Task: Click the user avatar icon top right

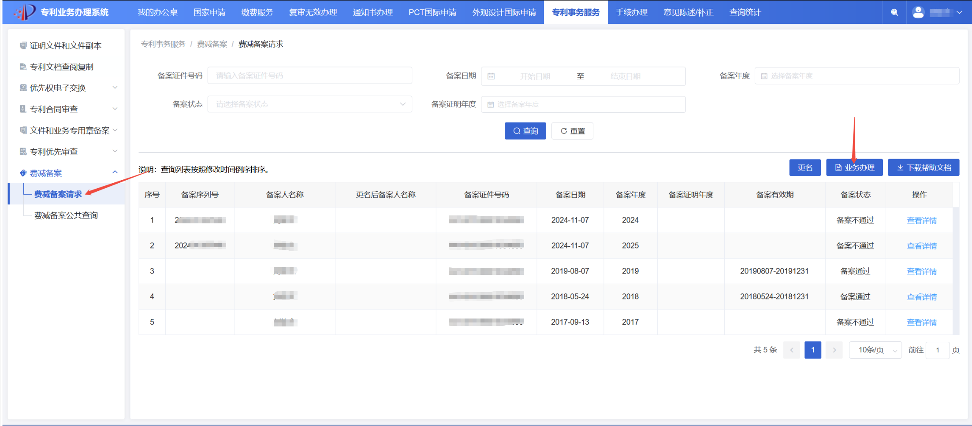Action: point(918,12)
